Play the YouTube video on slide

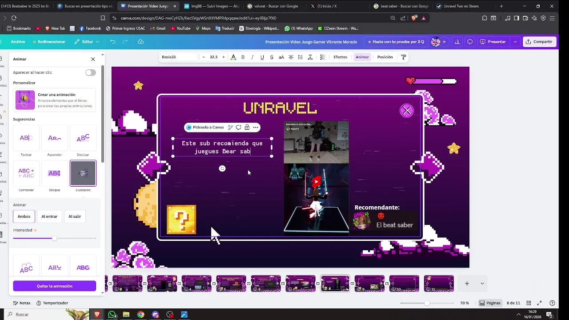point(316,181)
